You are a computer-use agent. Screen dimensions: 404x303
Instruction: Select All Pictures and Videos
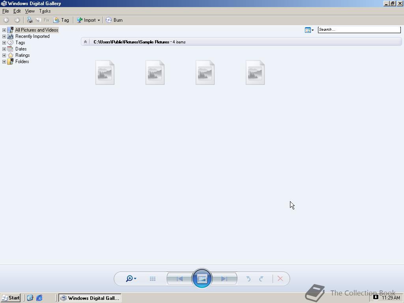pos(37,30)
